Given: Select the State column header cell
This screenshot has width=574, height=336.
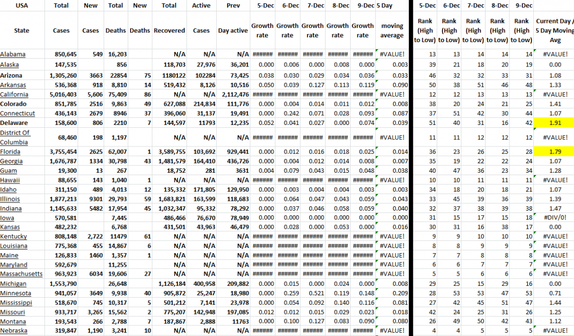Looking at the screenshot, I should (x=22, y=30).
